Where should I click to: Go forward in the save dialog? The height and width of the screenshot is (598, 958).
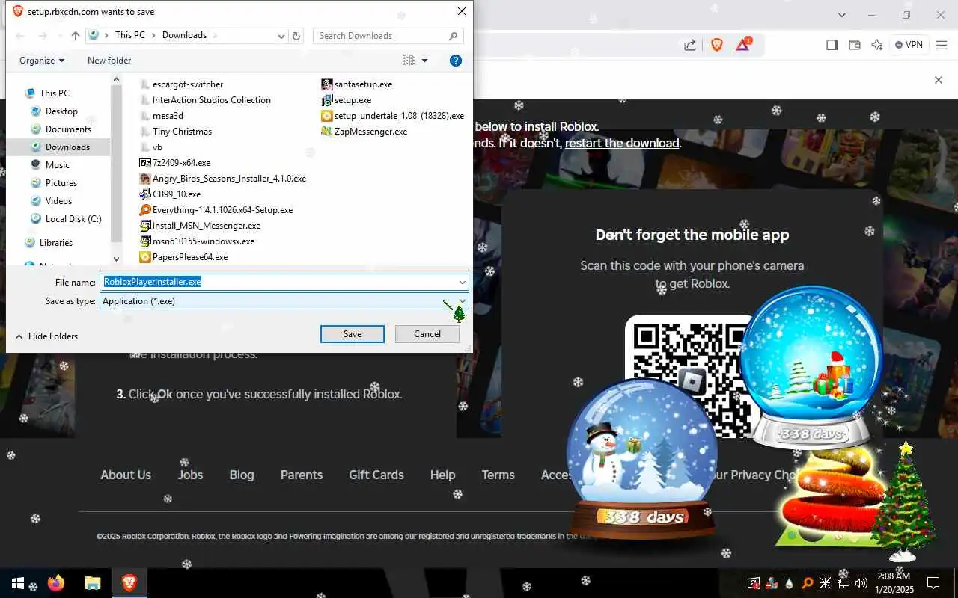pyautogui.click(x=43, y=36)
